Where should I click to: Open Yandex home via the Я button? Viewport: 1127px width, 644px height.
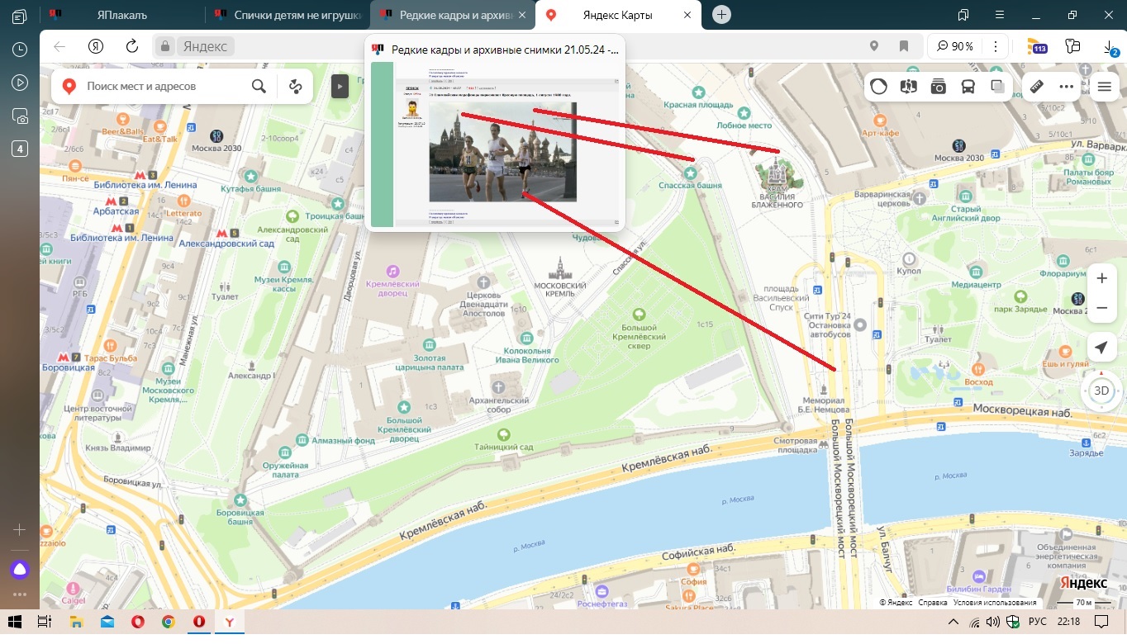(95, 46)
